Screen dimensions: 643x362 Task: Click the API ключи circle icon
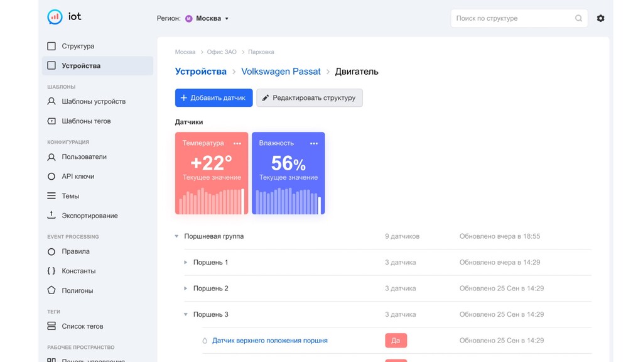[x=51, y=177]
